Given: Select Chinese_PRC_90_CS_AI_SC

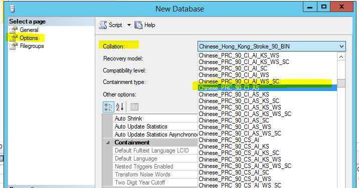Looking at the screenshot, I should 267,172.
